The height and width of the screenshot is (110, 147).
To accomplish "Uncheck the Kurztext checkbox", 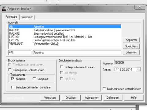I will point(13,79).
